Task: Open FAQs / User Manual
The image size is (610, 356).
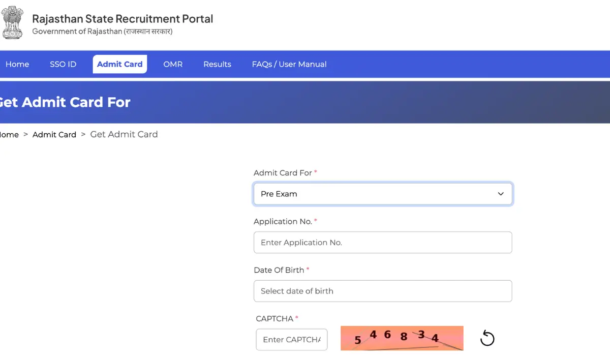Action: [289, 64]
